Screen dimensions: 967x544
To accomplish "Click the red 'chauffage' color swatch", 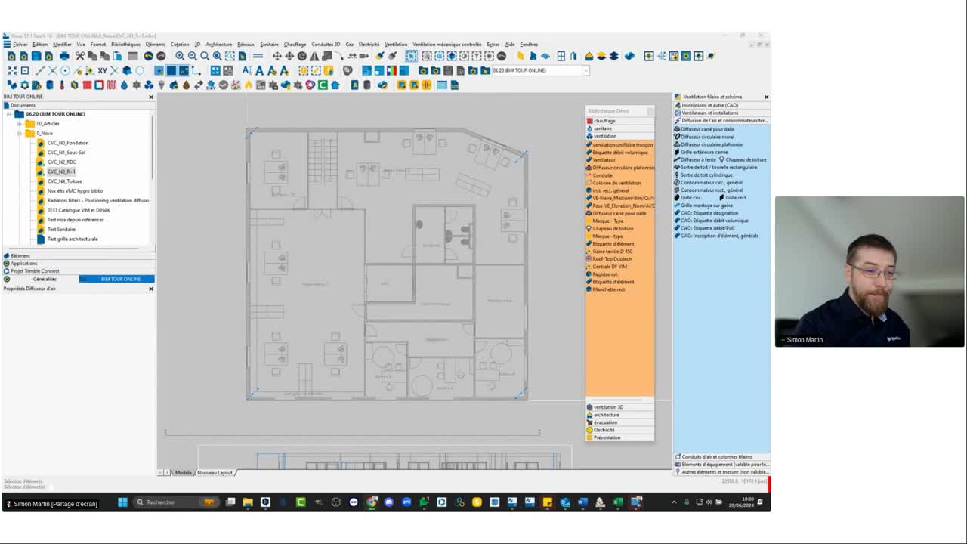I will pos(589,121).
